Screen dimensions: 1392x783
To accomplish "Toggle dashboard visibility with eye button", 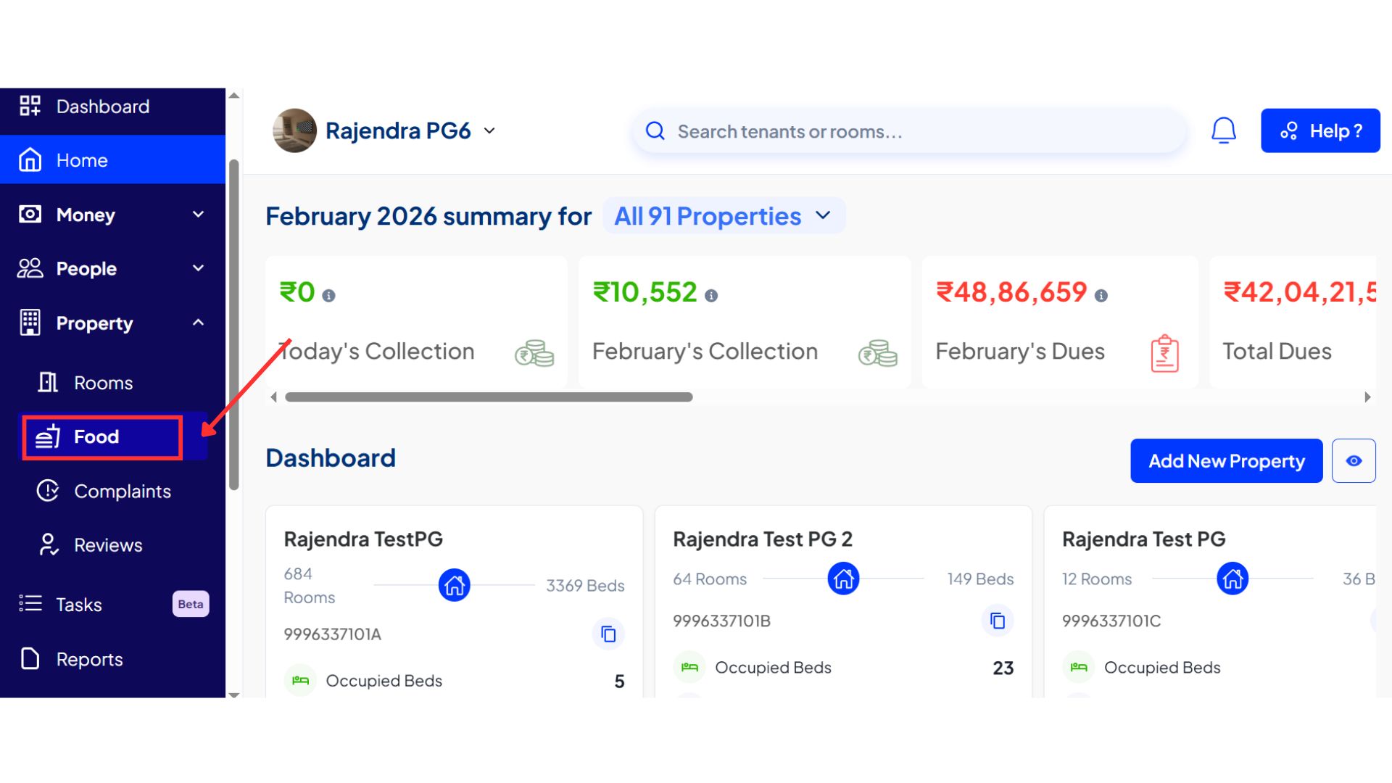I will tap(1353, 461).
